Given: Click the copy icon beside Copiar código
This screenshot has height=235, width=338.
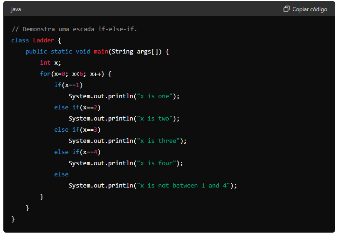Looking at the screenshot, I should [286, 9].
